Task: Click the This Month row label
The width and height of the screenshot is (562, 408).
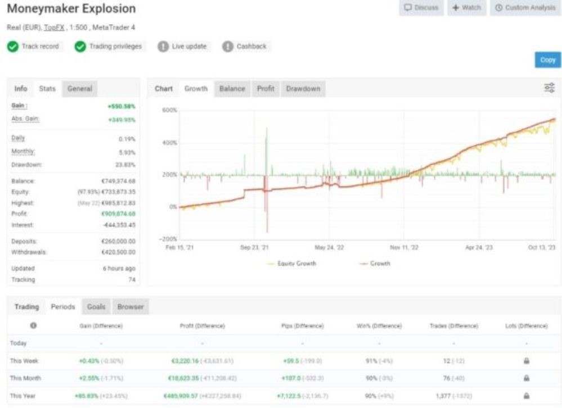Action: point(25,378)
